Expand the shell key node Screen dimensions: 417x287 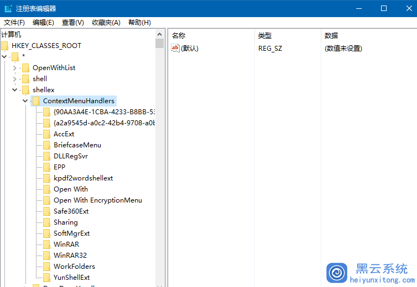tap(15, 79)
